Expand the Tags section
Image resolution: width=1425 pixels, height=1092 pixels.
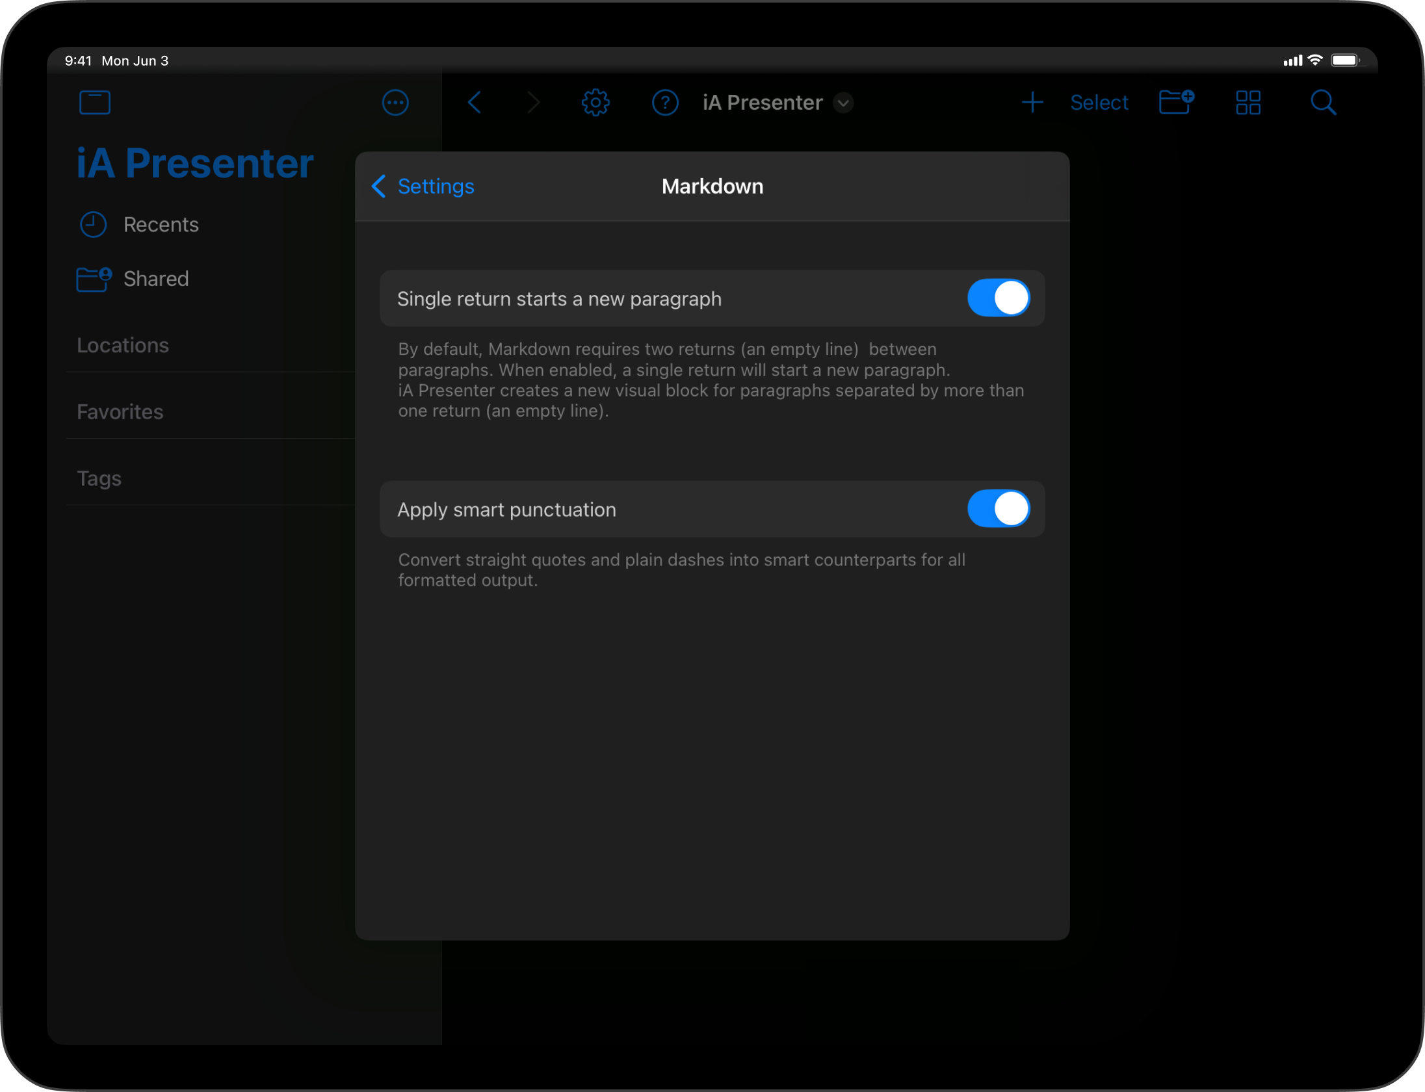(x=99, y=478)
